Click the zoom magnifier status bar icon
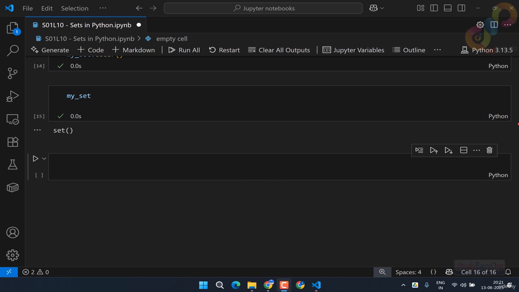This screenshot has height=292, width=519. point(382,272)
